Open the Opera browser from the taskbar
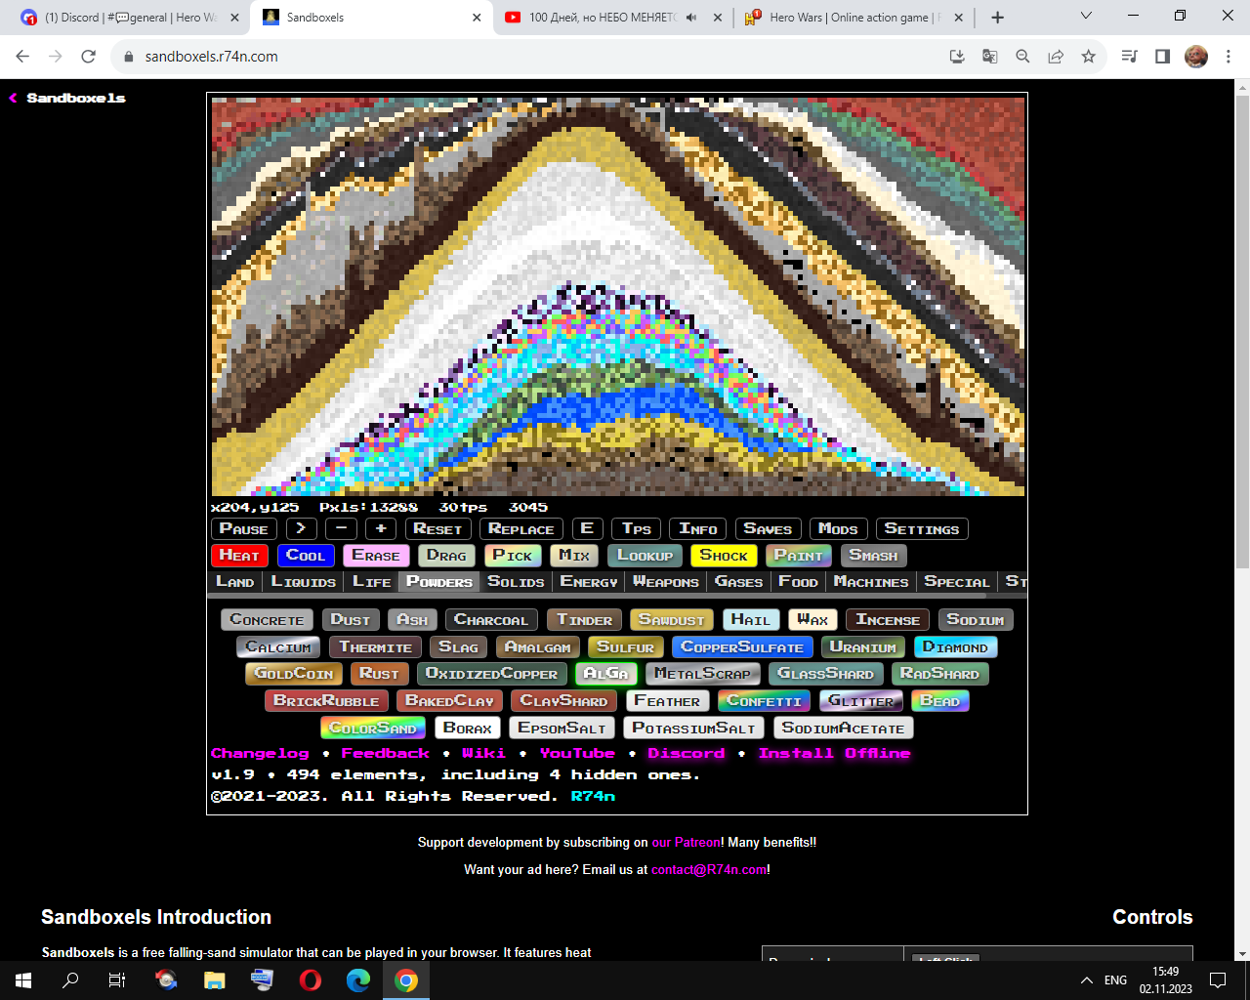Screen dimensions: 1250x1000 311,980
